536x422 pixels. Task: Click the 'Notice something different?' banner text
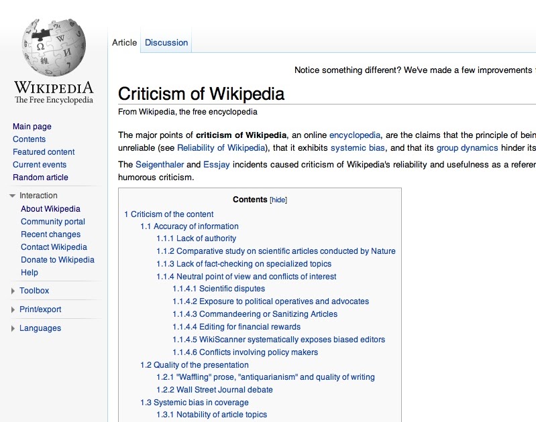click(415, 70)
